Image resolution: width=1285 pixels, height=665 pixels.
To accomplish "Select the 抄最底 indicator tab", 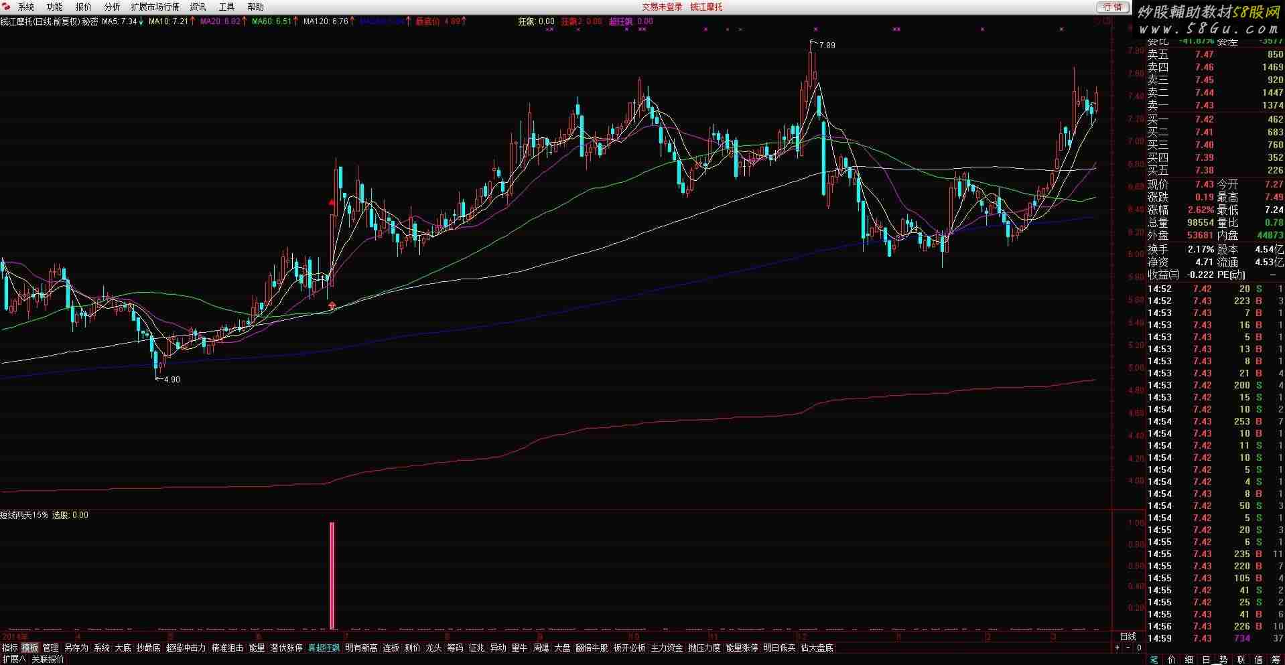I will tap(149, 648).
